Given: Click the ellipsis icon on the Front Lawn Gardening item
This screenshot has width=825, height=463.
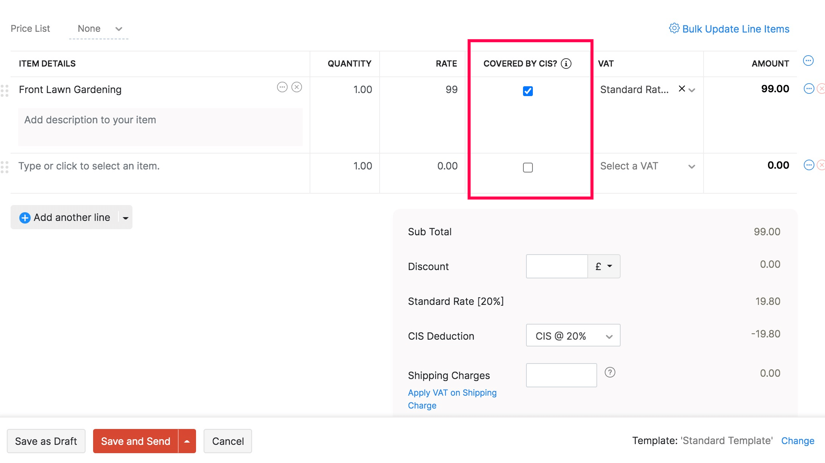Looking at the screenshot, I should 282,87.
